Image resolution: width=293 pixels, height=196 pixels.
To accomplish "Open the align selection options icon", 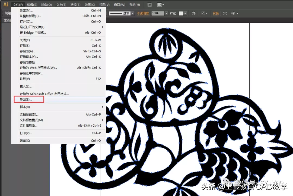I will (205, 13).
